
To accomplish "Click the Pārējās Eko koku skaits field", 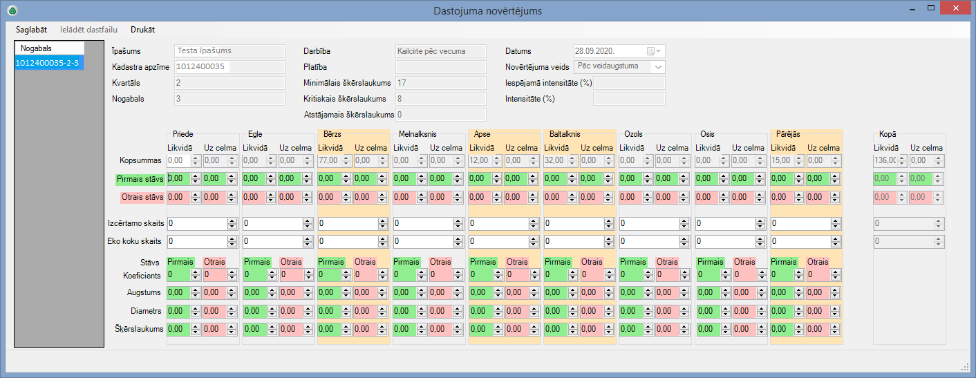I will pos(800,241).
